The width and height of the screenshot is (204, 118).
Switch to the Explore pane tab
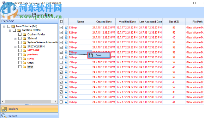tap(29, 109)
